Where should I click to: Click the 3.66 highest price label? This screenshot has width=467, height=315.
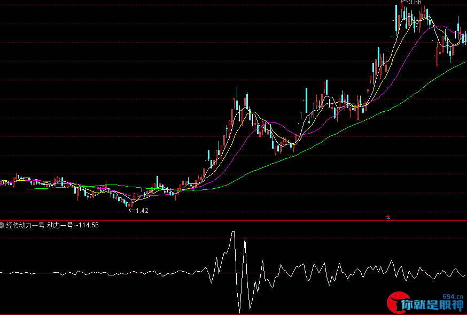point(415,2)
